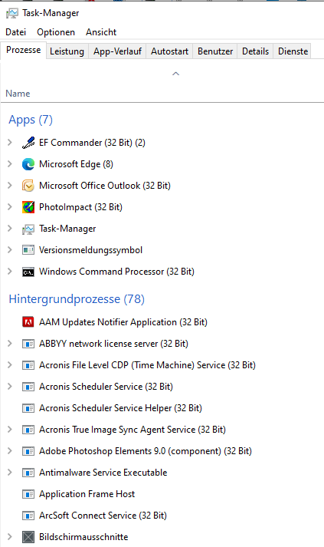Sort by the Name column header
Image resolution: width=324 pixels, height=547 pixels.
pyautogui.click(x=18, y=94)
